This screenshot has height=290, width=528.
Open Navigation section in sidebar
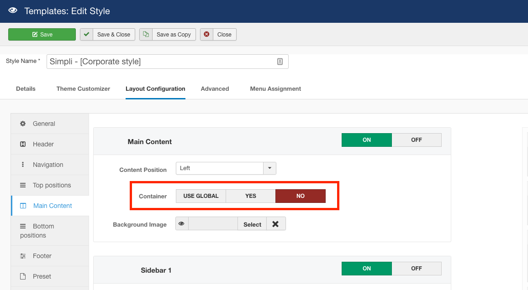coord(48,165)
